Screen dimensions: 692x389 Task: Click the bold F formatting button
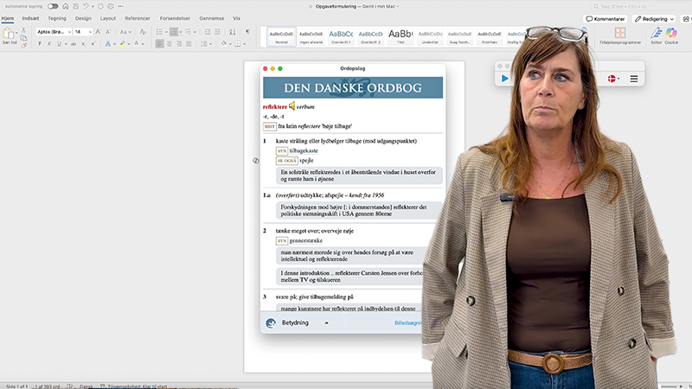[41, 43]
